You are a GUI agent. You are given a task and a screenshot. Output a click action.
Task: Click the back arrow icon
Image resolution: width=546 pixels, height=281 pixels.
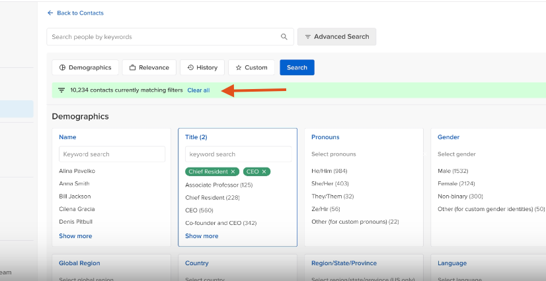50,13
